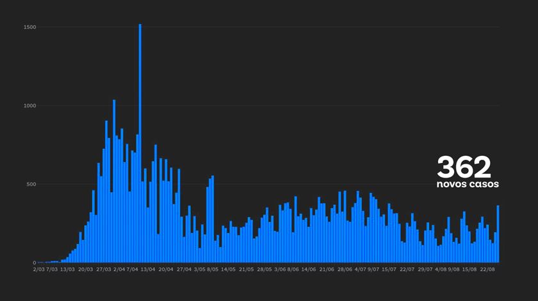The image size is (538, 301).
Task: Click the large 362 number
Action: [x=464, y=167]
